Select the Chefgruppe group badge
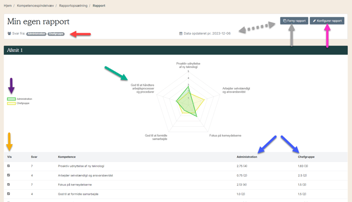Screen dimensions: 352x202 [x=56, y=34]
